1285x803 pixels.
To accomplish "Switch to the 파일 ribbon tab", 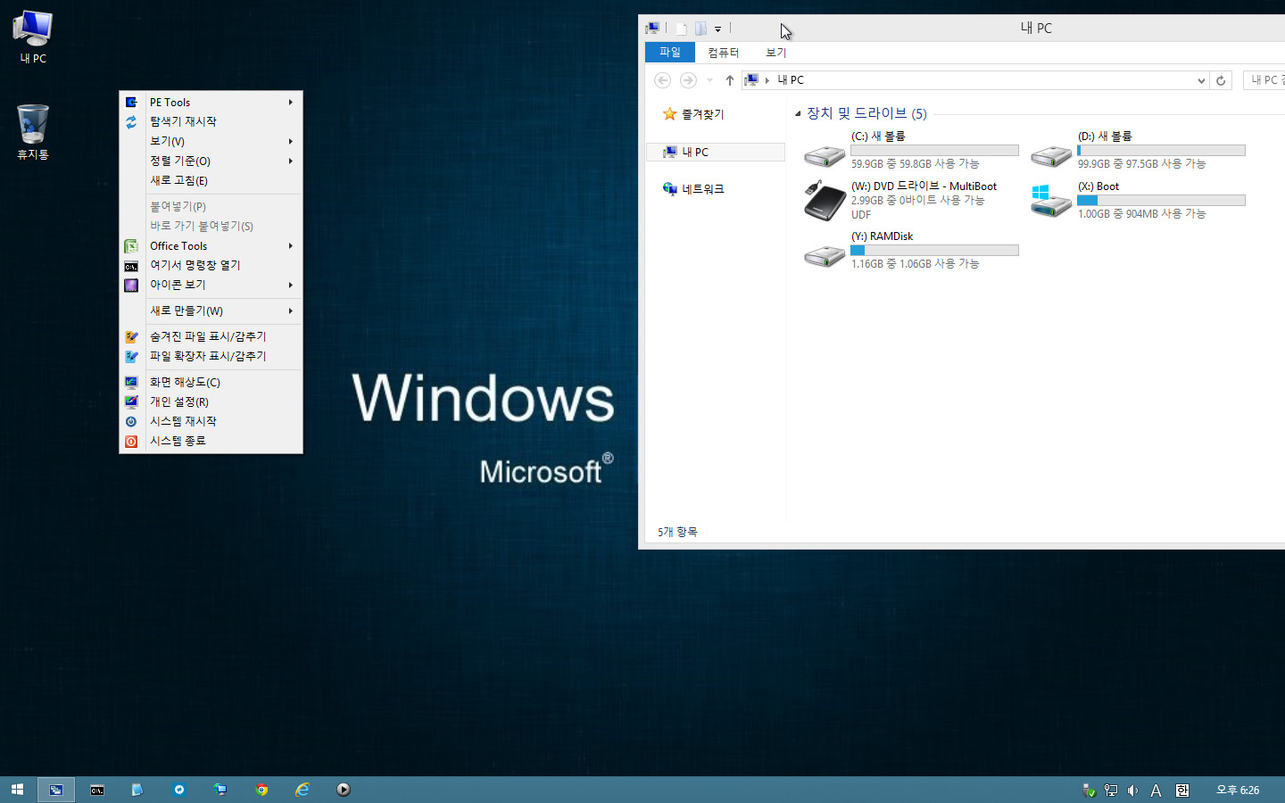I will tap(669, 53).
